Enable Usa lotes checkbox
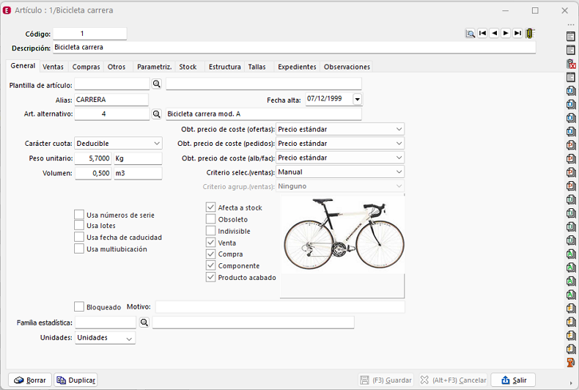 (x=79, y=225)
